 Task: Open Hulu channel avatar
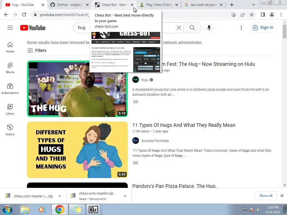(136, 80)
